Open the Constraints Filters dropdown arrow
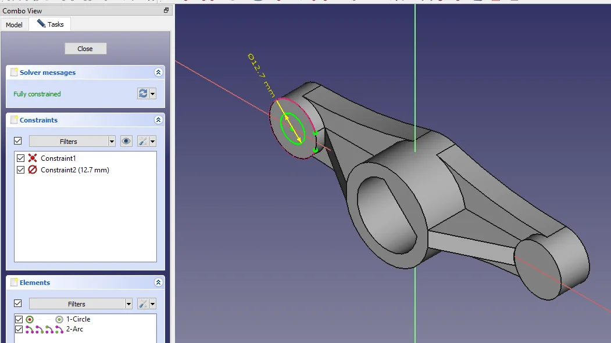Screen dimensions: 611x343 click(x=112, y=141)
